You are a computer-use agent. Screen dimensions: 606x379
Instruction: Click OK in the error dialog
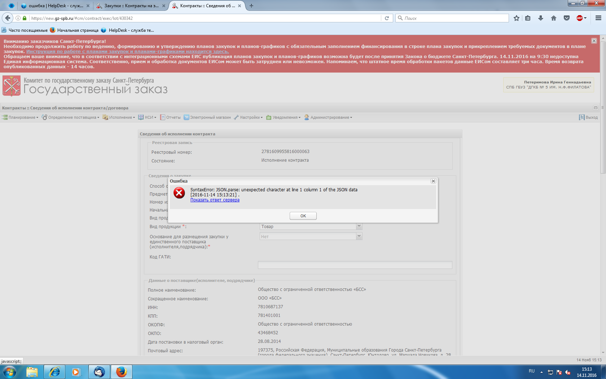point(303,216)
